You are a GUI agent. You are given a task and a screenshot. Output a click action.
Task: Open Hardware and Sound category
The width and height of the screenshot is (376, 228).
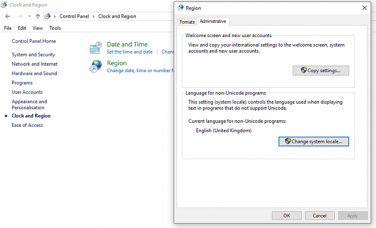click(x=34, y=73)
